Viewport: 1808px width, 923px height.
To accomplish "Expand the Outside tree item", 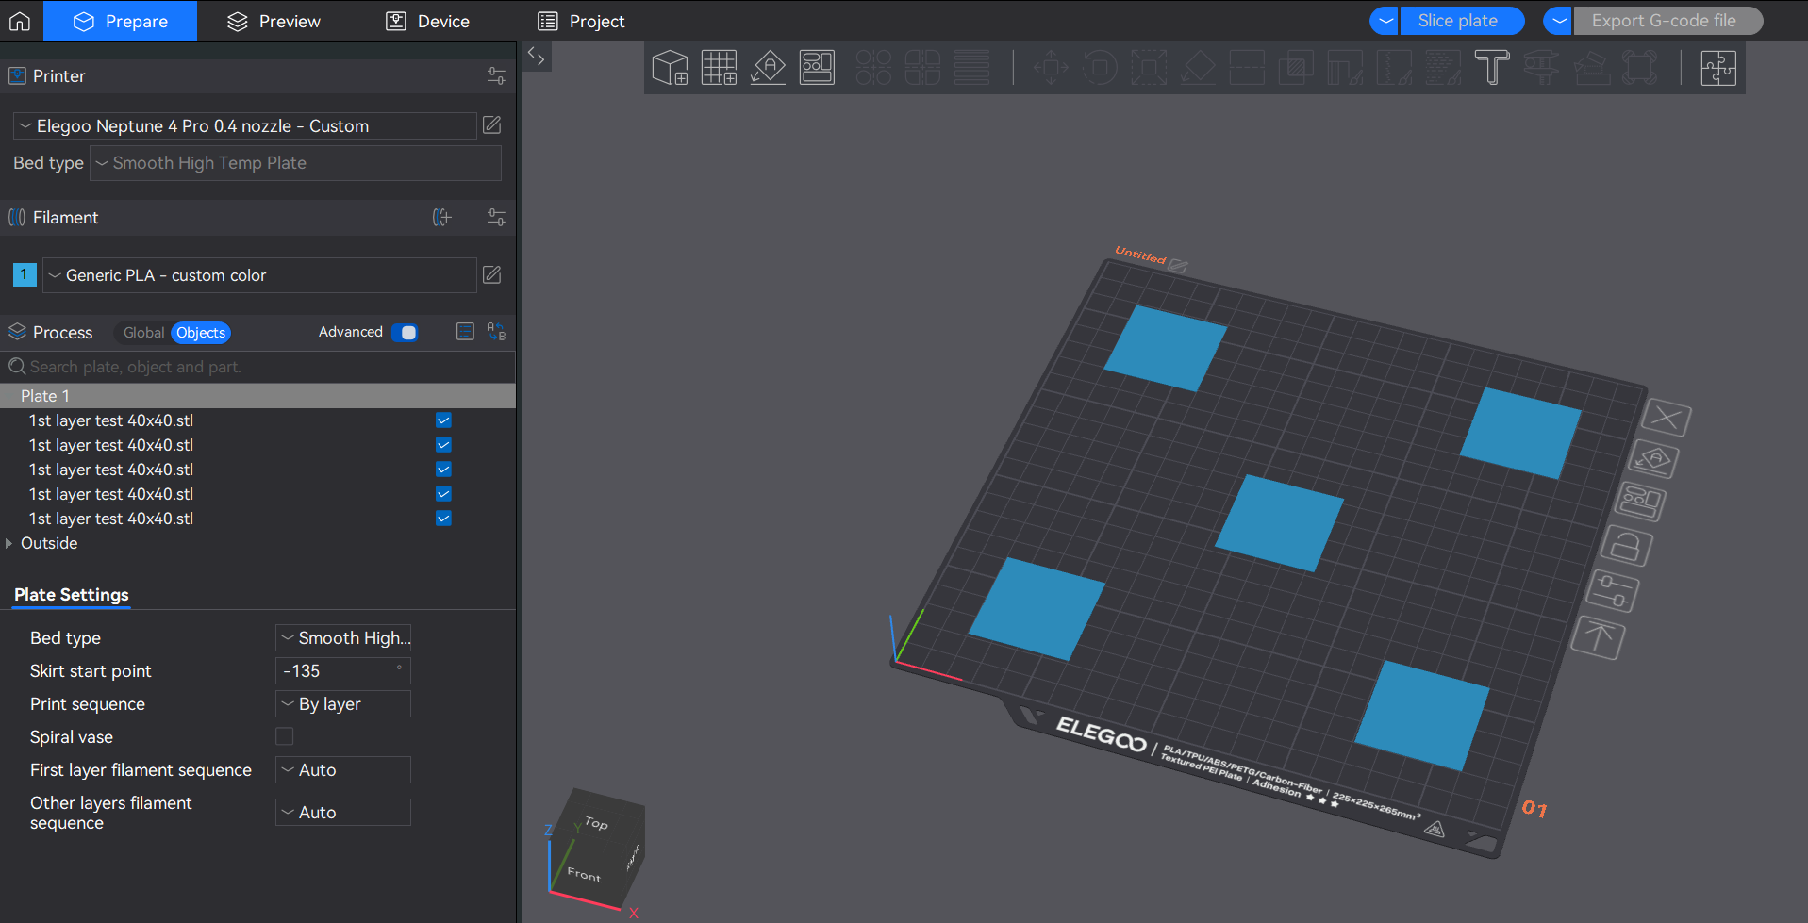I will [9, 543].
